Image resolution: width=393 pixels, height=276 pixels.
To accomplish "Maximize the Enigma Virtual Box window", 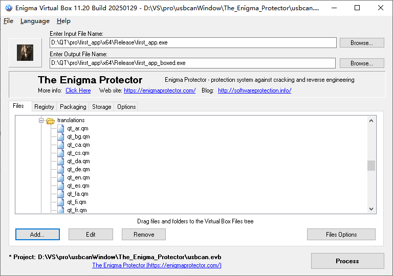I will (x=357, y=8).
